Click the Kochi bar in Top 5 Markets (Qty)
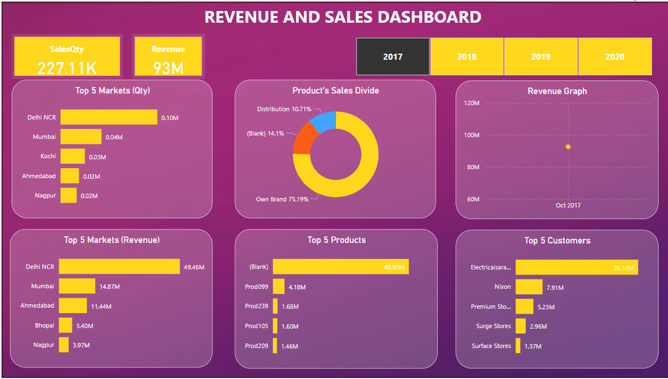The height and width of the screenshot is (379, 668). pos(73,155)
